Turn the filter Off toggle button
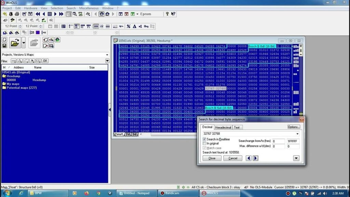Viewport: 350px width, 197px height. click(45, 61)
